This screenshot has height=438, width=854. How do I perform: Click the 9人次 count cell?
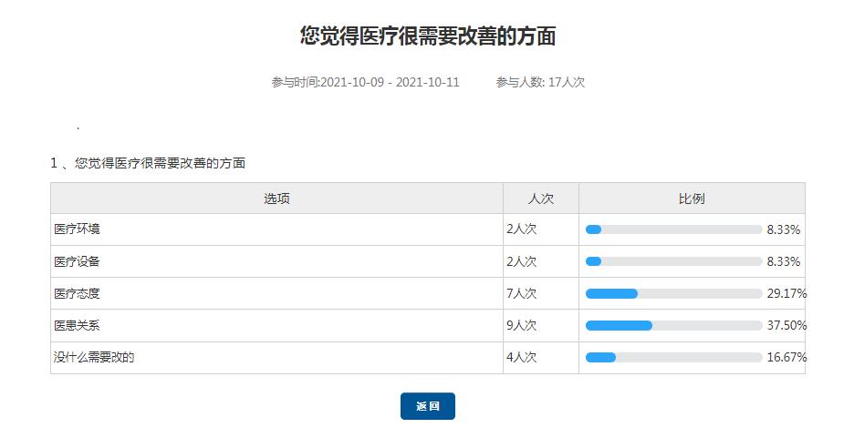tap(522, 325)
